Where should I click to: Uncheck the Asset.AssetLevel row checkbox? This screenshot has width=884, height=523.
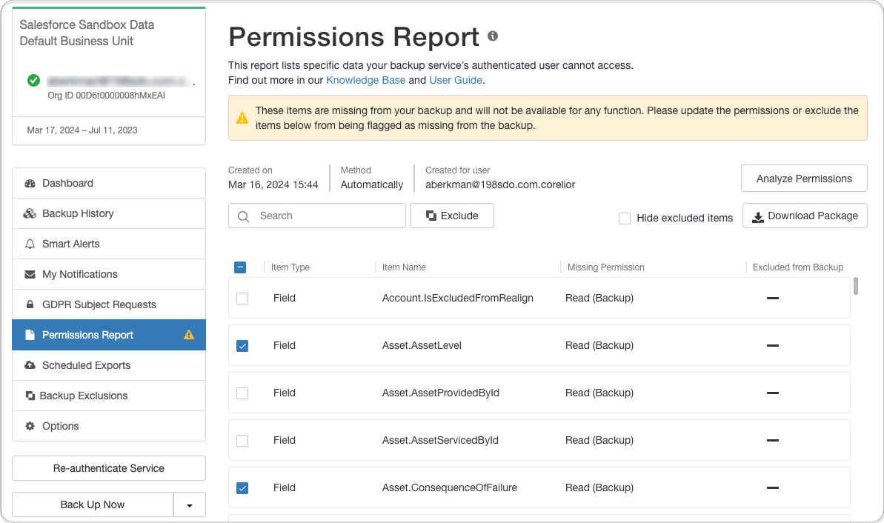pos(242,346)
